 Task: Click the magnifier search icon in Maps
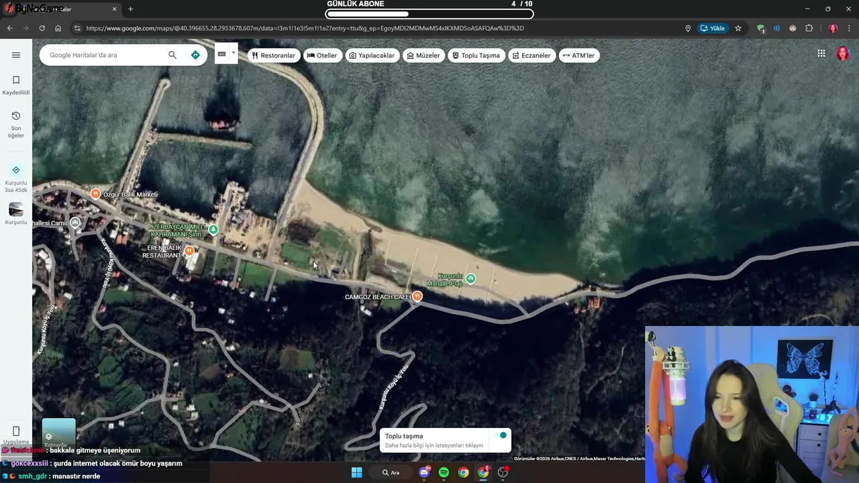tap(172, 55)
